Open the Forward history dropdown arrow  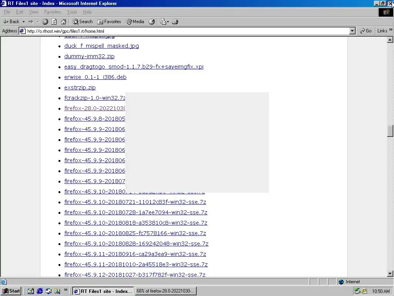pyautogui.click(x=38, y=22)
